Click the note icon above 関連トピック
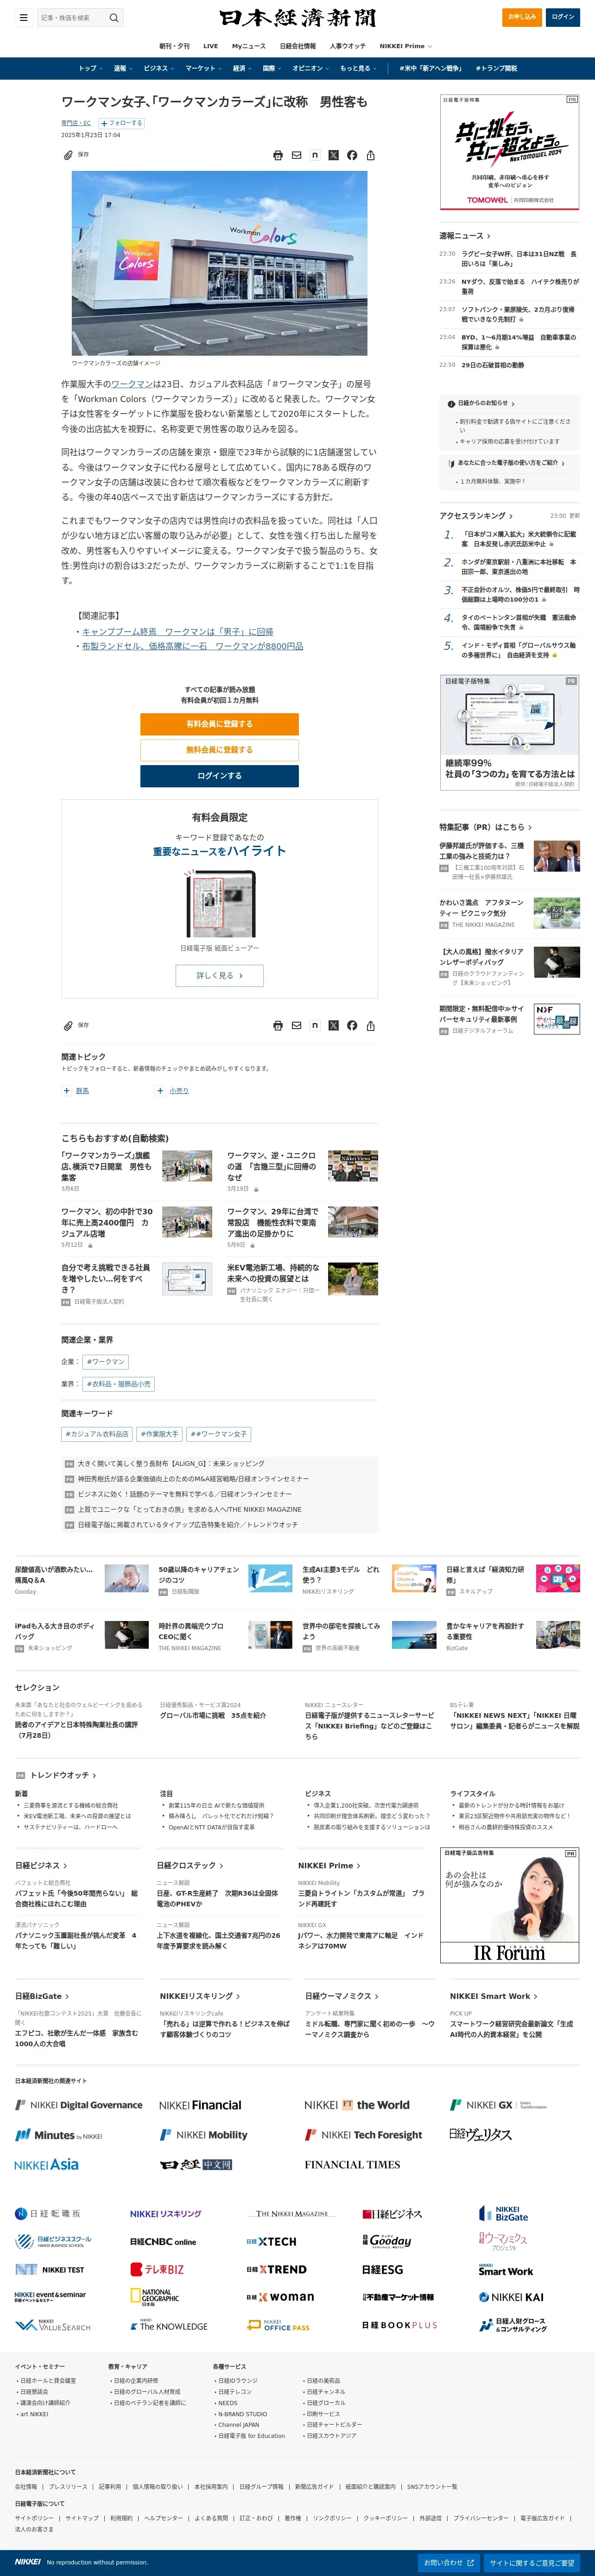 315,1025
